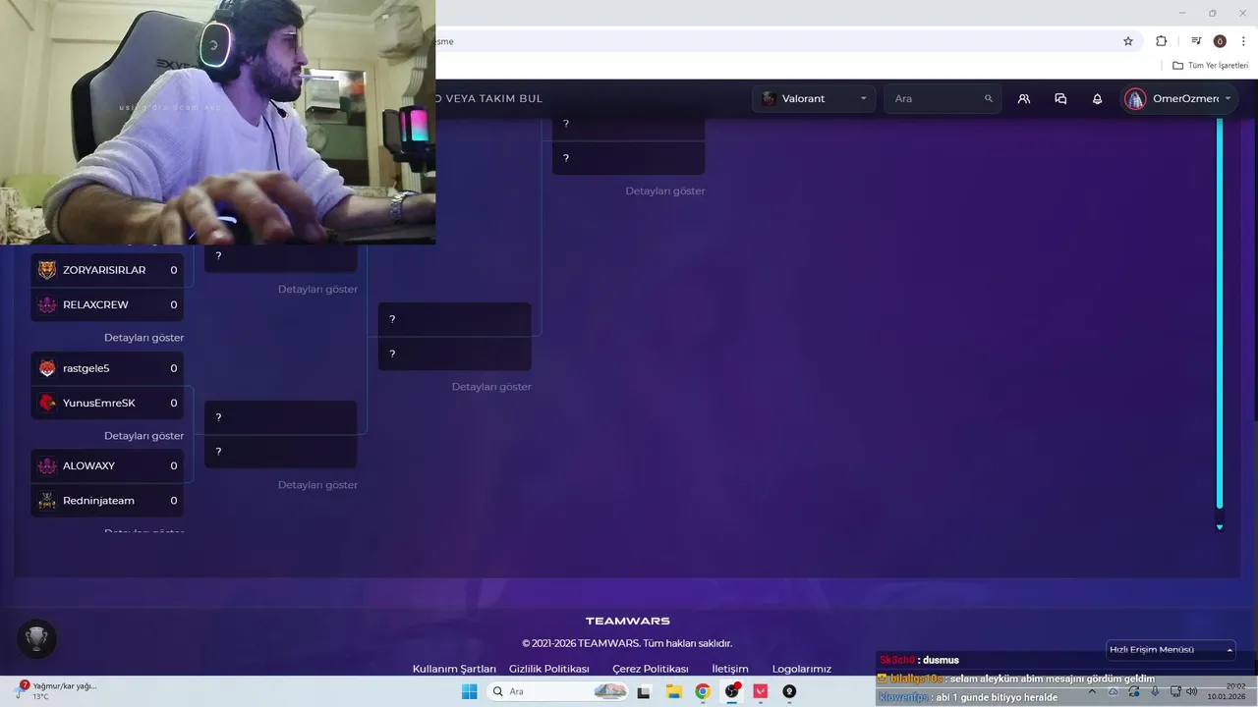
Task: Open the trophy floating button
Action: (36, 639)
